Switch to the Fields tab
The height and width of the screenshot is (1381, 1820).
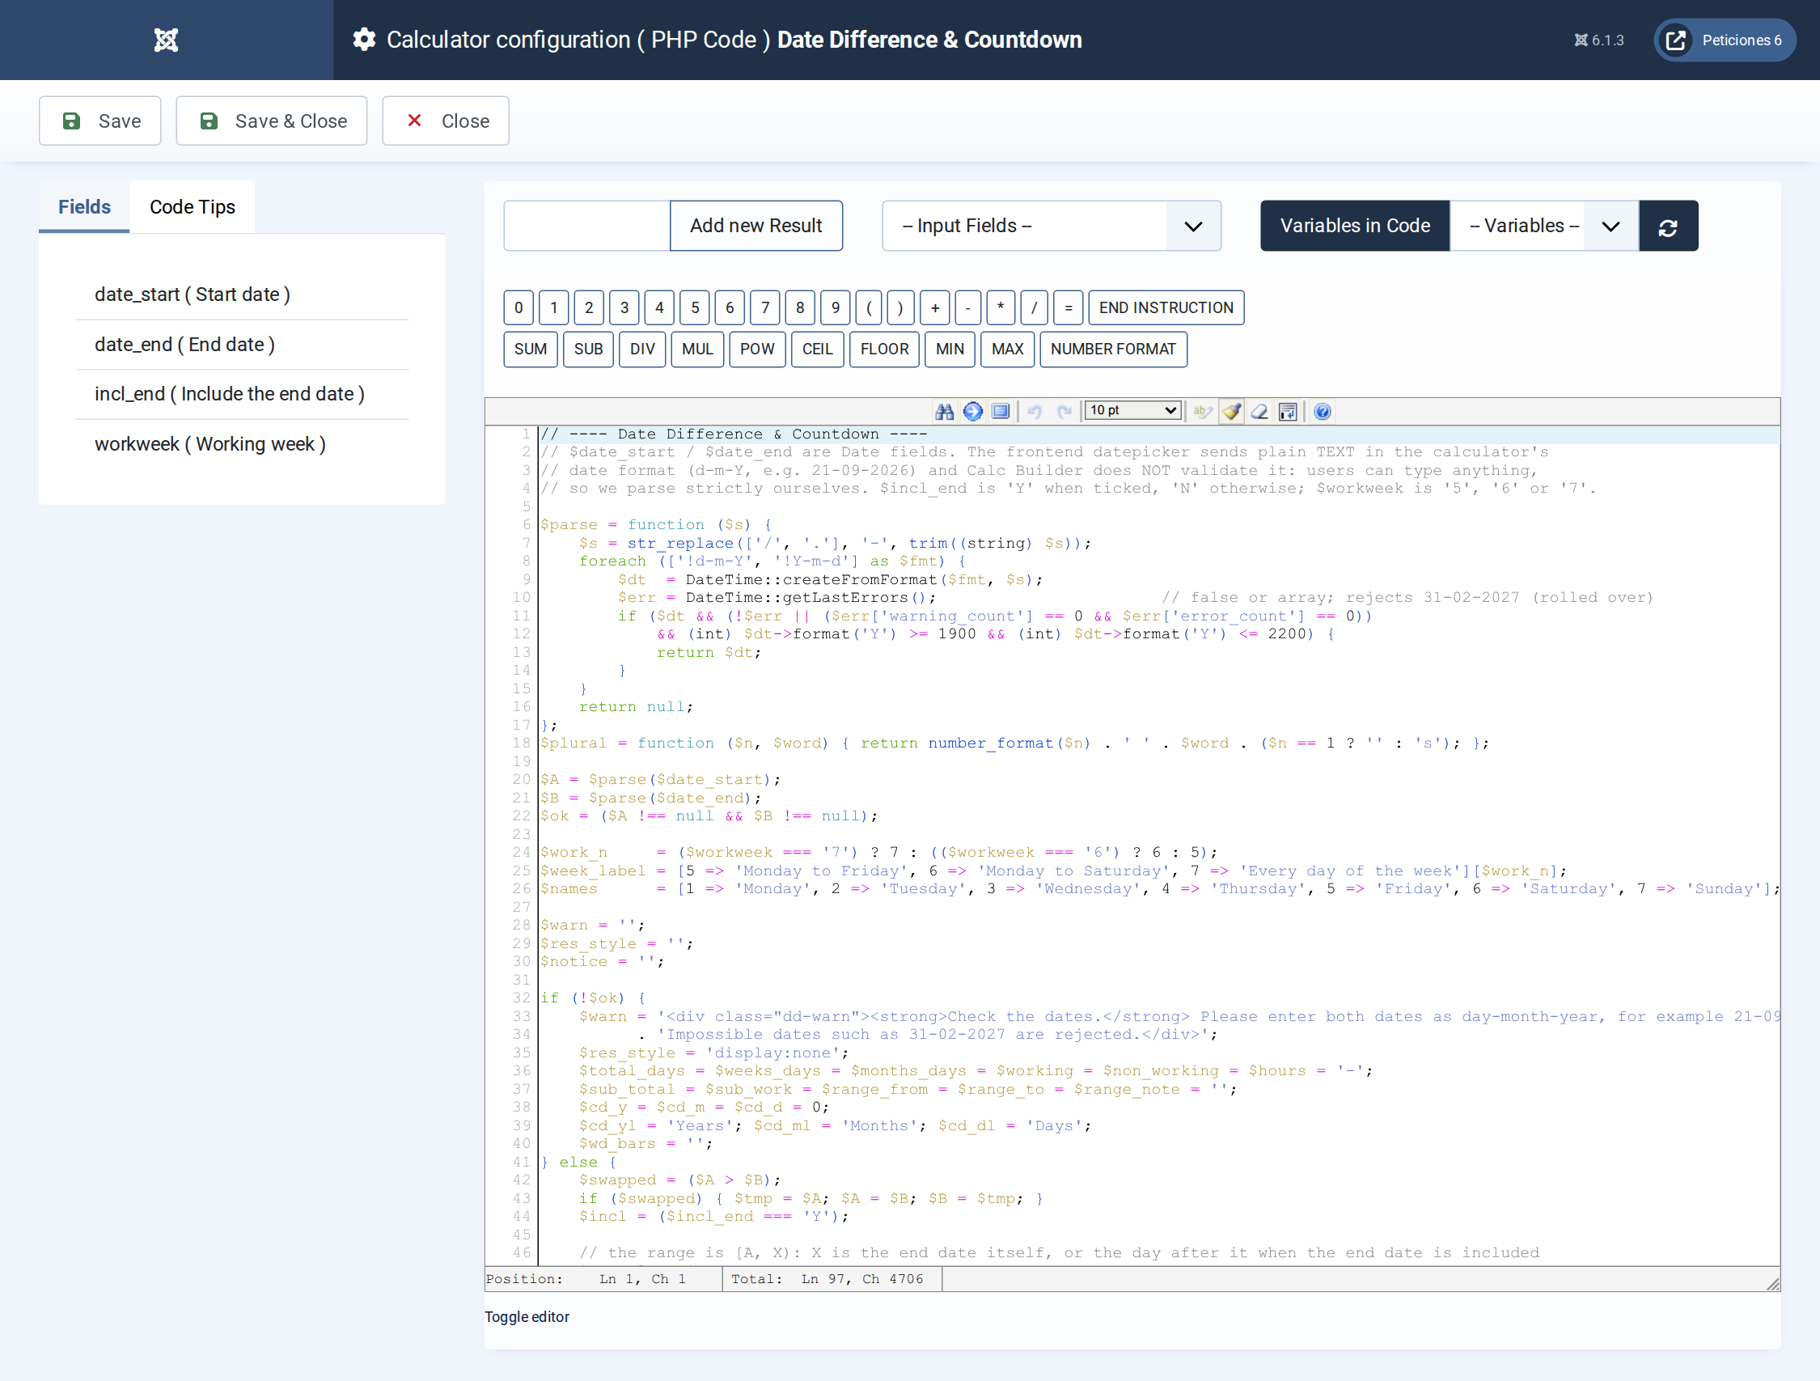pyautogui.click(x=84, y=206)
